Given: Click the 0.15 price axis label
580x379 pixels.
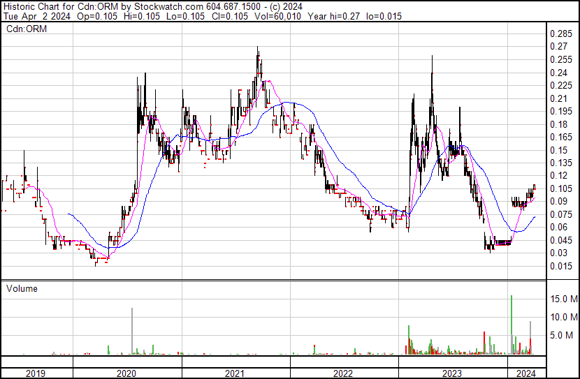Looking at the screenshot, I should pos(558,150).
